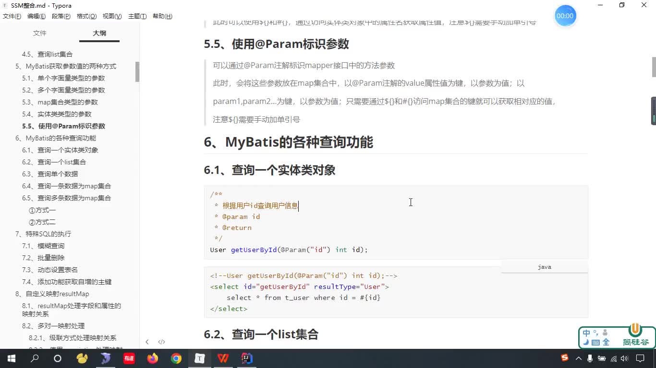The height and width of the screenshot is (368, 656).
Task: Go to outline 7、特殊SQL的执行
Action: click(43, 234)
